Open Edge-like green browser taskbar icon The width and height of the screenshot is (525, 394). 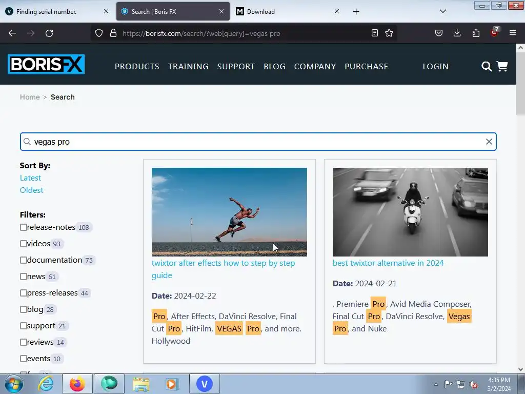109,384
